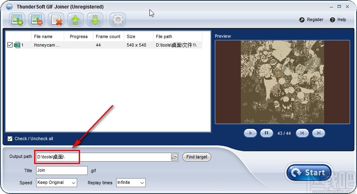This screenshot has height=194, width=357.
Task: Pause the preview animation
Action: [x=266, y=133]
